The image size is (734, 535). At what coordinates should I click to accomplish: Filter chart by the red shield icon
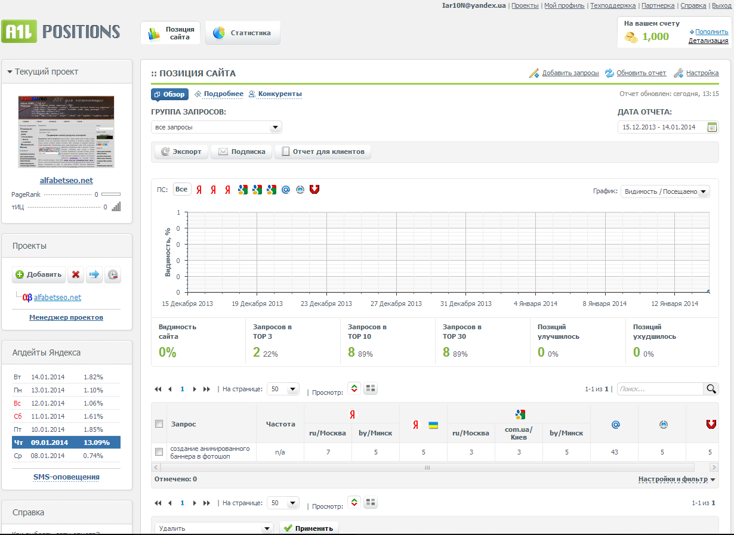[x=314, y=190]
